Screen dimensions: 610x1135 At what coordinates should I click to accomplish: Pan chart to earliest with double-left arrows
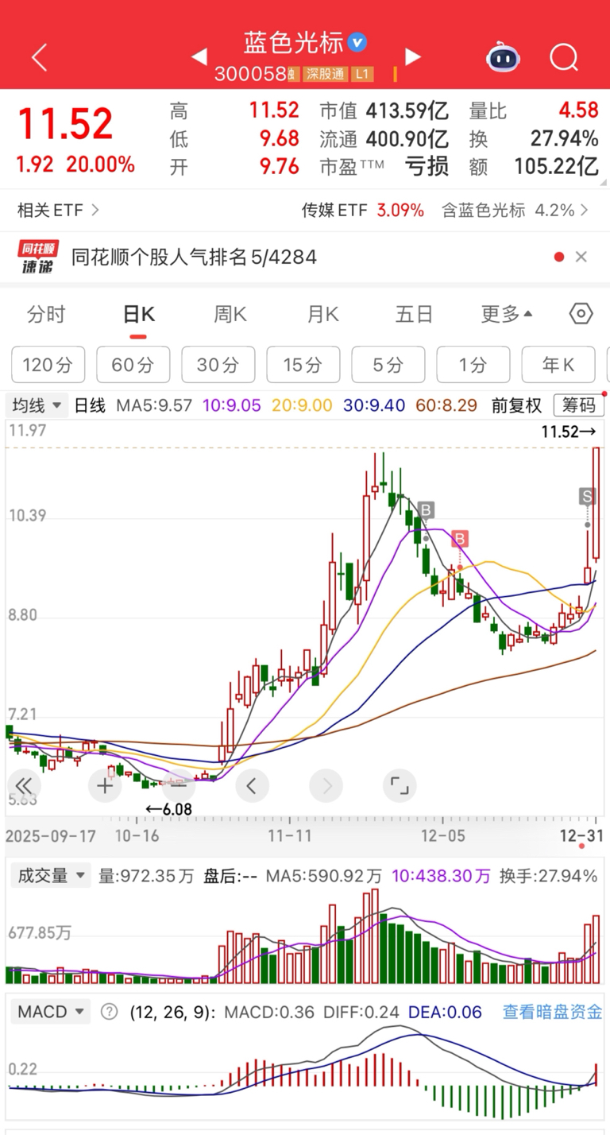(24, 787)
